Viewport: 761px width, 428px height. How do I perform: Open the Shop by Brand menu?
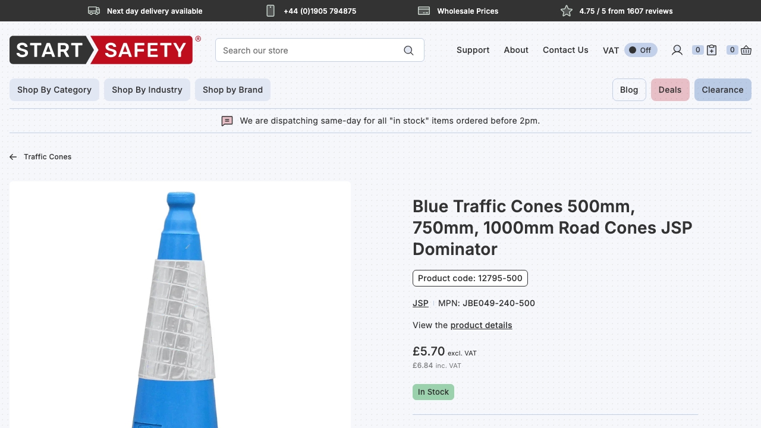(x=232, y=90)
